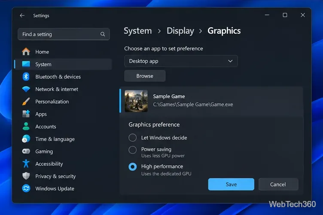This screenshot has width=323, height=215.
Task: Click the Network wifi icon
Action: (26, 89)
